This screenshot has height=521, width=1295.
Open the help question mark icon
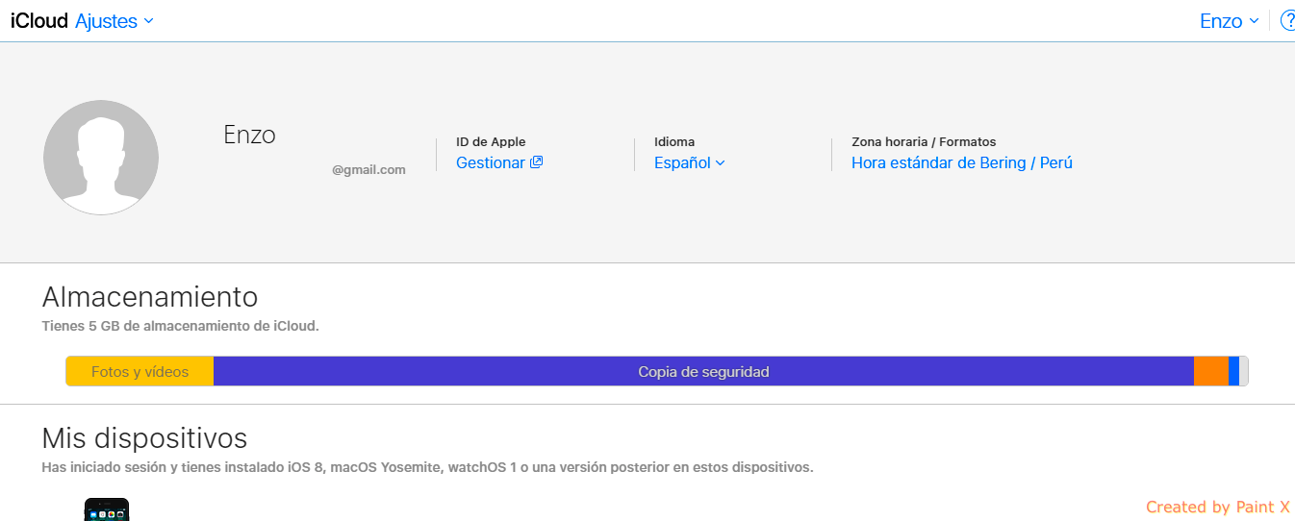tap(1288, 21)
